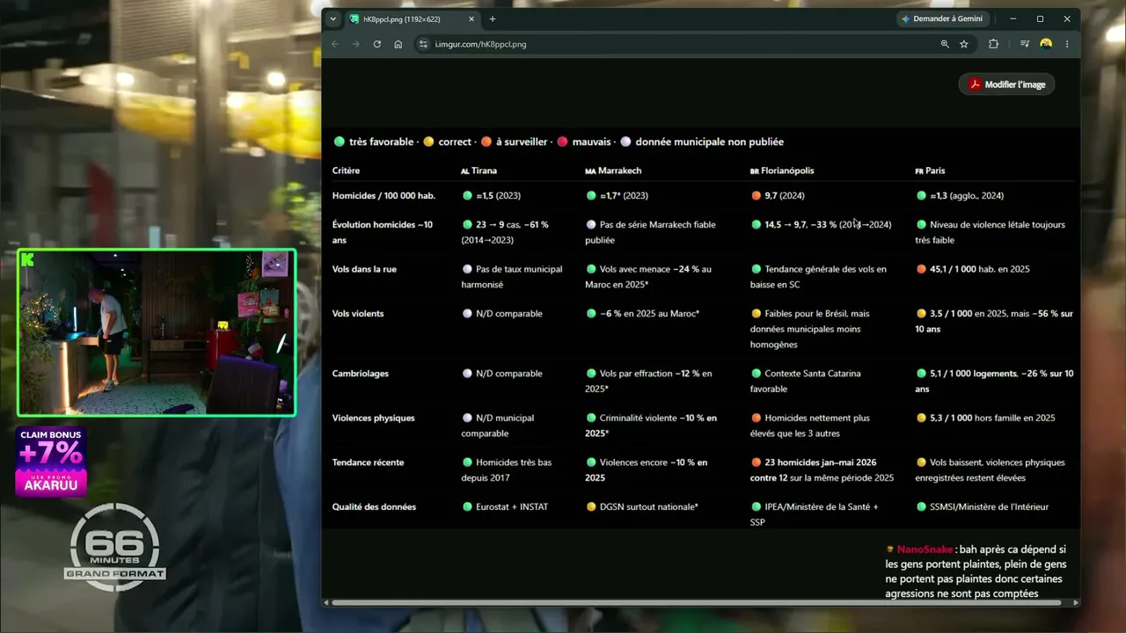Screen dimensions: 1126x633
Task: Click the webcam overlay thumbnail on stream
Action: tap(157, 332)
